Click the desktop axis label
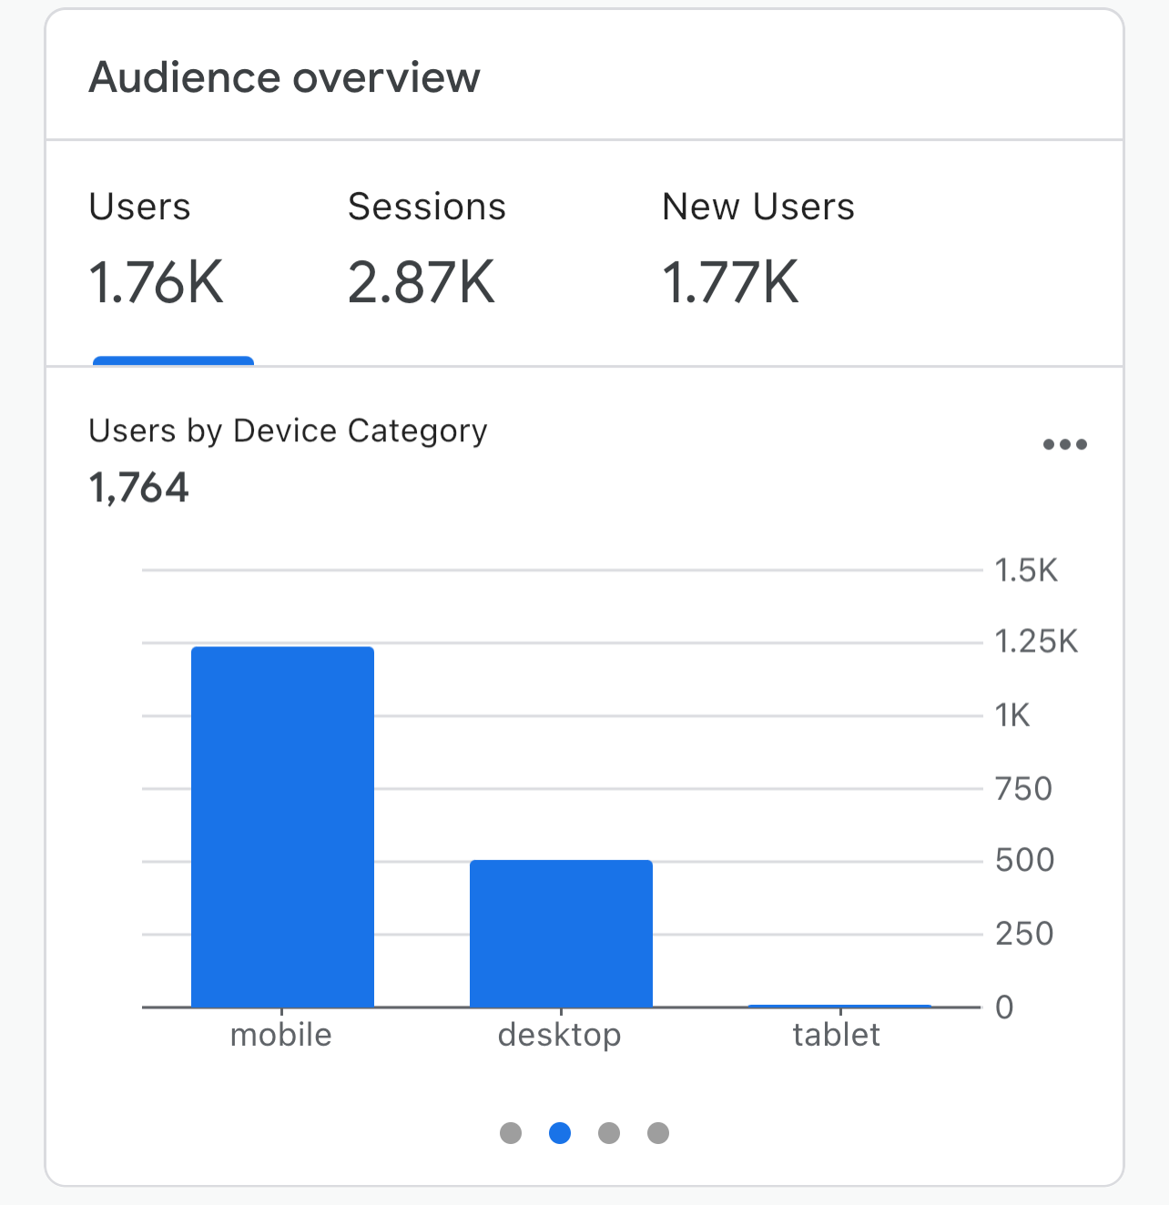Viewport: 1169px width, 1205px height. point(560,1035)
